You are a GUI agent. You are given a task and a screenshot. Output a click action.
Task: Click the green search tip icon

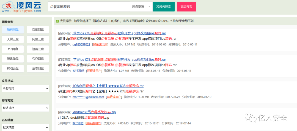(x=57, y=21)
